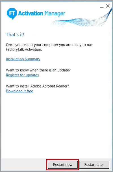Image resolution: width=113 pixels, height=172 pixels.
Task: Click the gray footer bar beside Restart now
Action: (23, 165)
